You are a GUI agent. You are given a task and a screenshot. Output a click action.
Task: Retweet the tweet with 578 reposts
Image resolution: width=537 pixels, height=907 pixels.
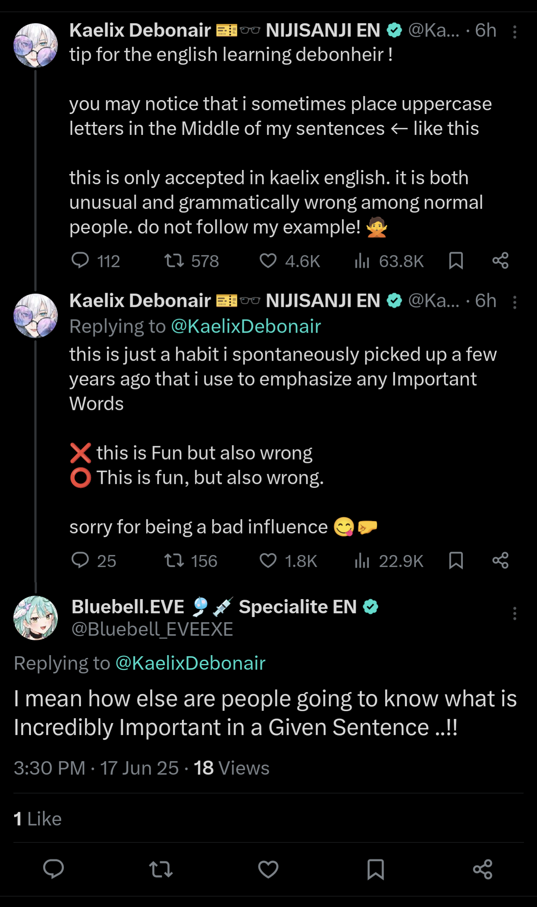point(174,260)
